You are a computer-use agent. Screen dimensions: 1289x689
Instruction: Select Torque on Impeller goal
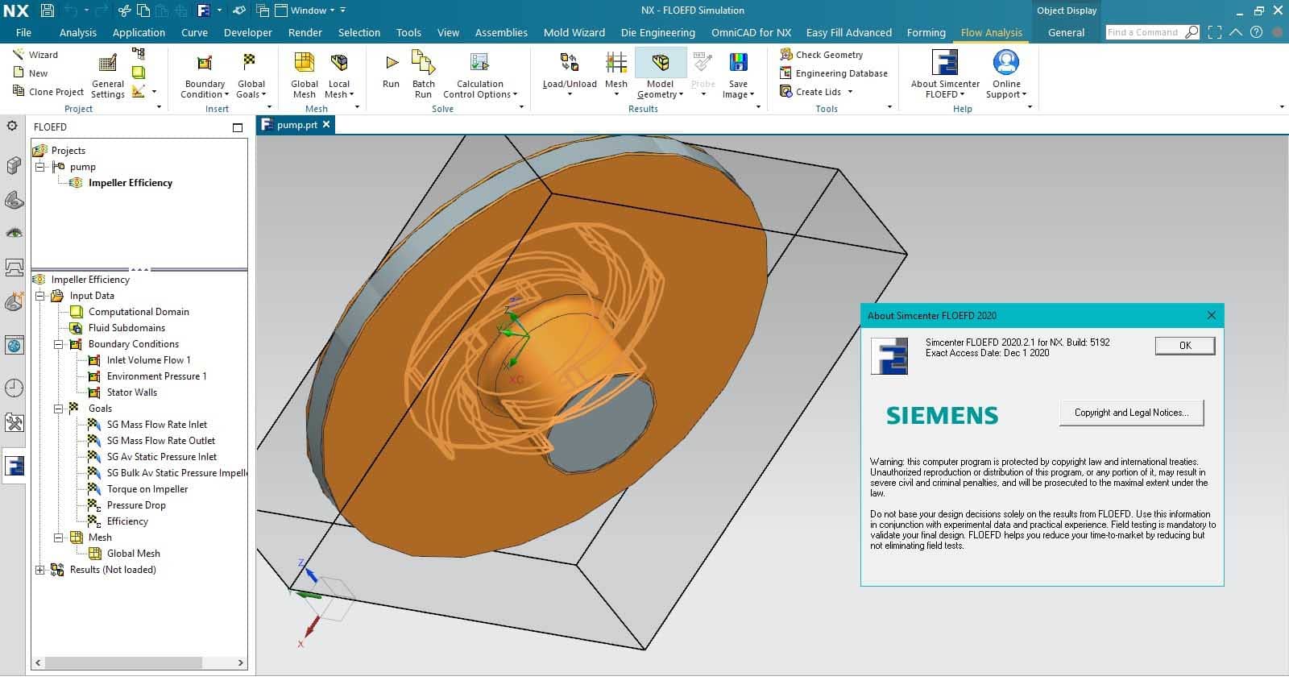tap(147, 489)
